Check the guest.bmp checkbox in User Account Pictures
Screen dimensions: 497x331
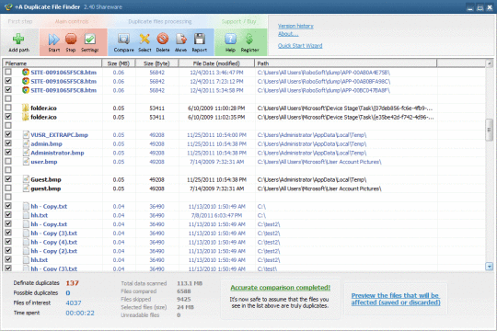pos(8,188)
